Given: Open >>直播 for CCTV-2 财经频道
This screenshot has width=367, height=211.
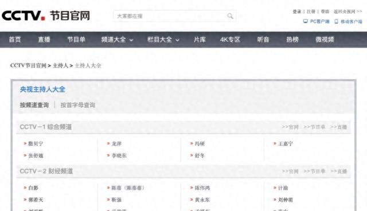Looking at the screenshot, I should [x=338, y=171].
